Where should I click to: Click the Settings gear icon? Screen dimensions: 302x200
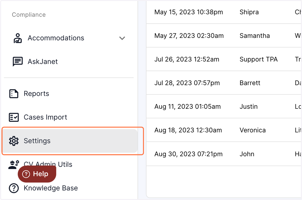click(x=14, y=141)
